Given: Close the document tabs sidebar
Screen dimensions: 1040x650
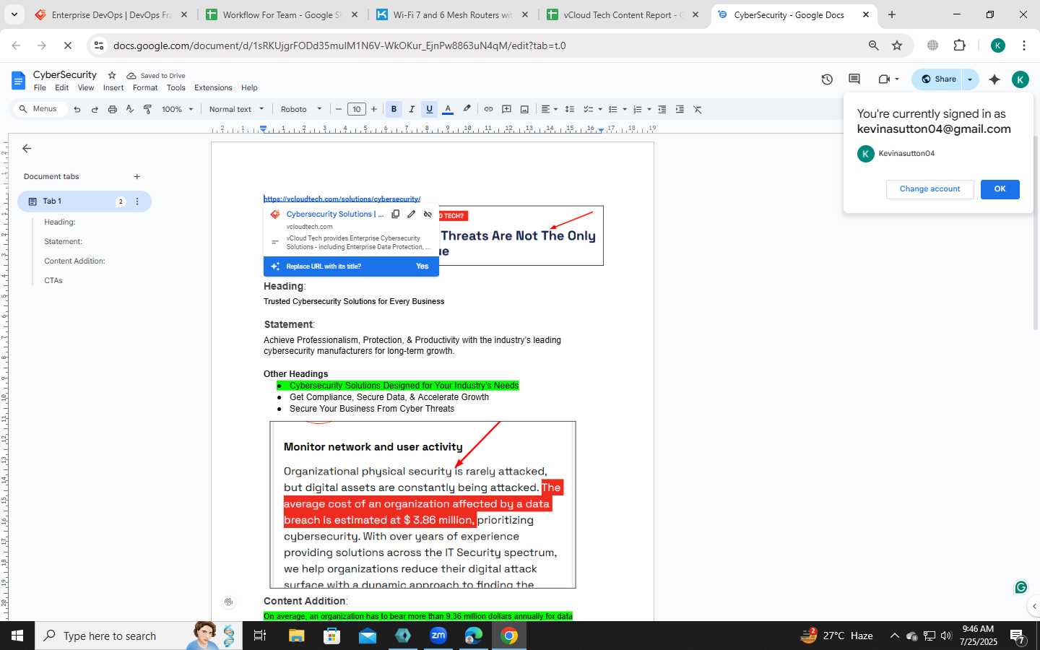Looking at the screenshot, I should pos(27,149).
